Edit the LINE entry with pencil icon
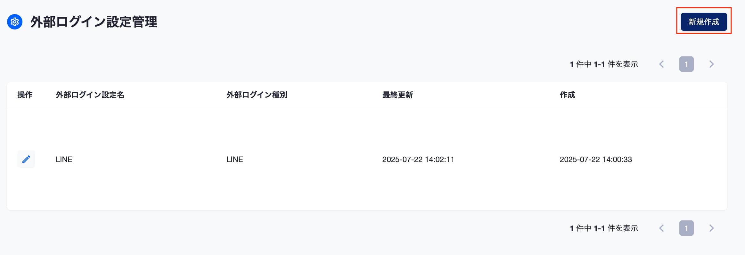The width and height of the screenshot is (745, 255). click(x=26, y=159)
